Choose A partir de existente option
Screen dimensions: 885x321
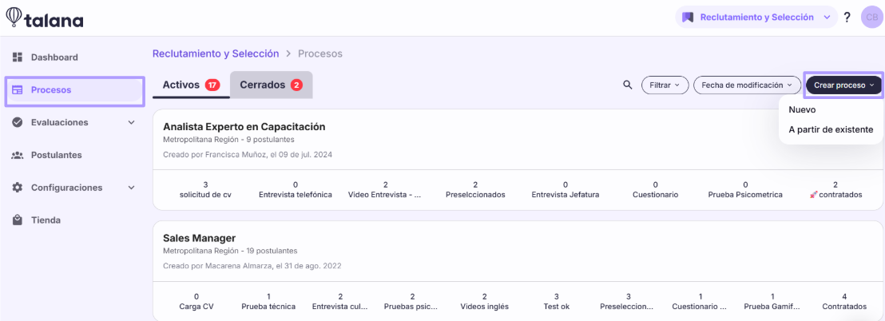[831, 129]
